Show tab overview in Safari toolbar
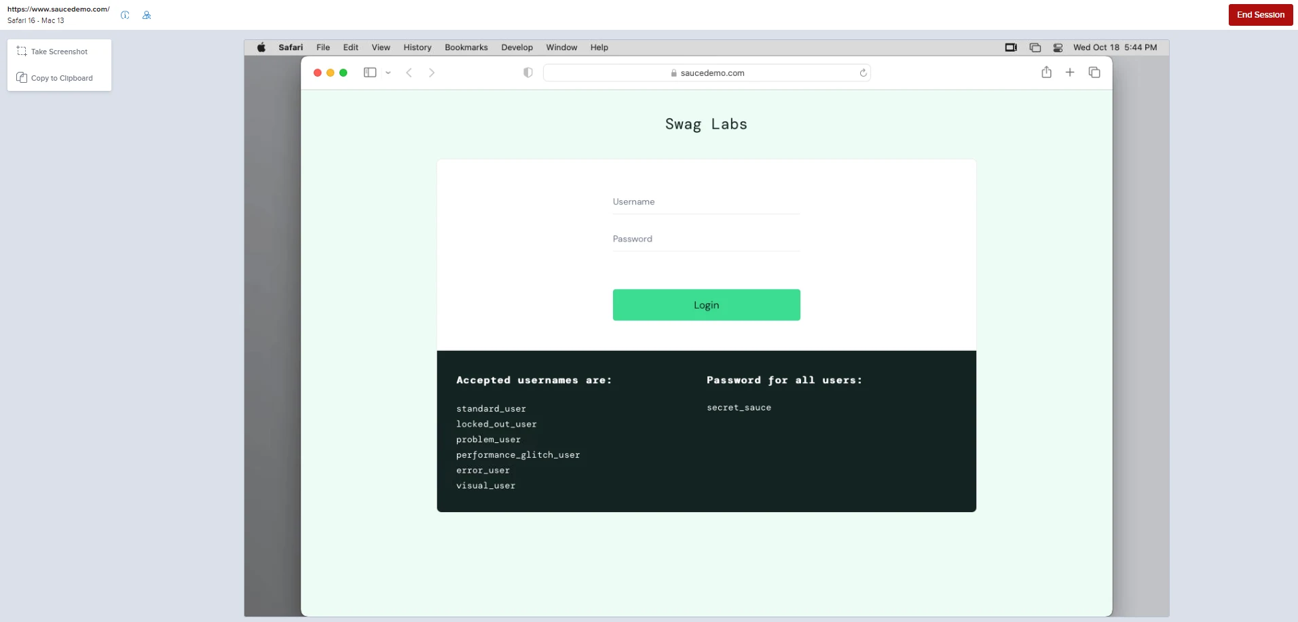Image resolution: width=1298 pixels, height=622 pixels. pos(1094,72)
